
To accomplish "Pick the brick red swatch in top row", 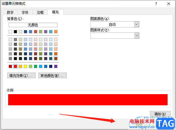I will click(36, 32).
